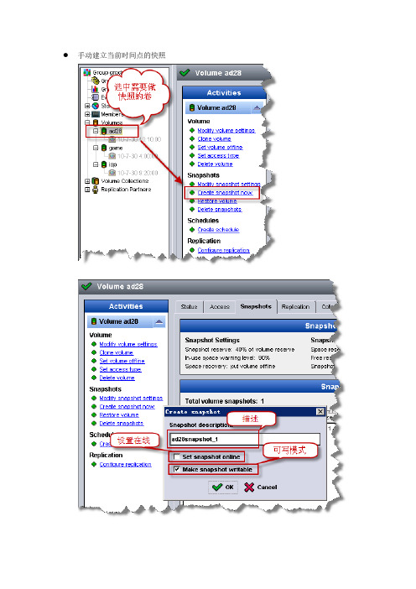
Task: Click the Replication Partners person icon
Action: click(x=96, y=190)
